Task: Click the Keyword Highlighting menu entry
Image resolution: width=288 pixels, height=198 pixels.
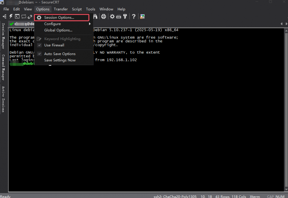Action: click(64, 39)
